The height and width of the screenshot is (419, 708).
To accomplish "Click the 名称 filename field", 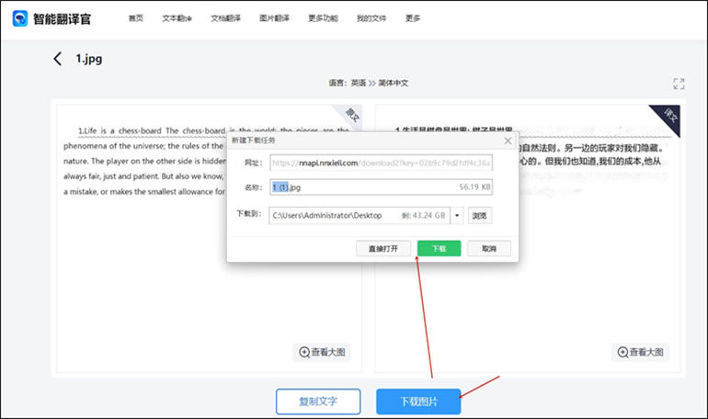I will click(381, 187).
